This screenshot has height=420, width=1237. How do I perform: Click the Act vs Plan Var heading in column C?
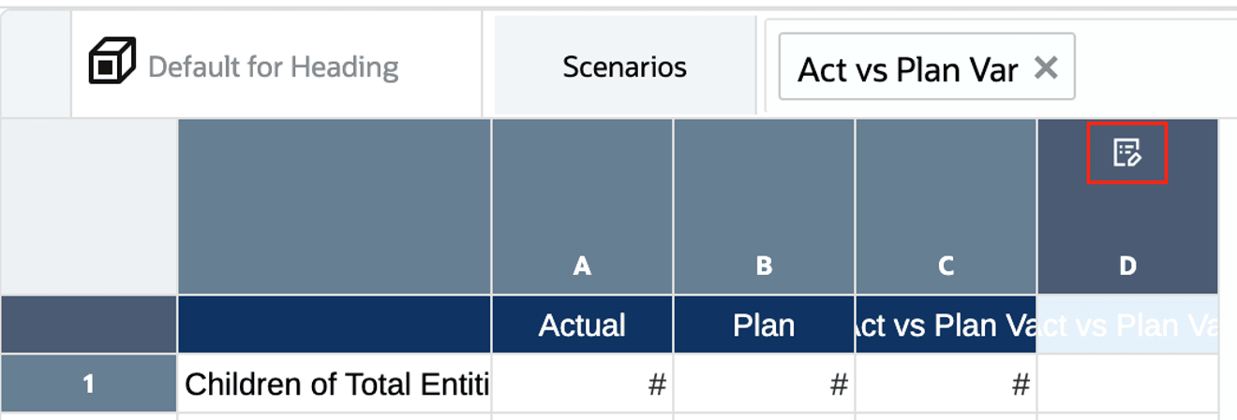pos(946,326)
